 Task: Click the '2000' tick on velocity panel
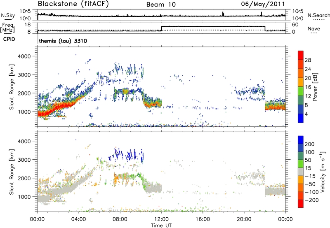(x=24, y=178)
